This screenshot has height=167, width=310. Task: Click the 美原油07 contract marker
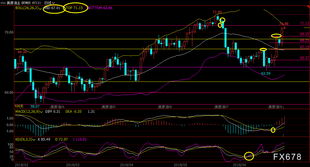click(x=221, y=107)
